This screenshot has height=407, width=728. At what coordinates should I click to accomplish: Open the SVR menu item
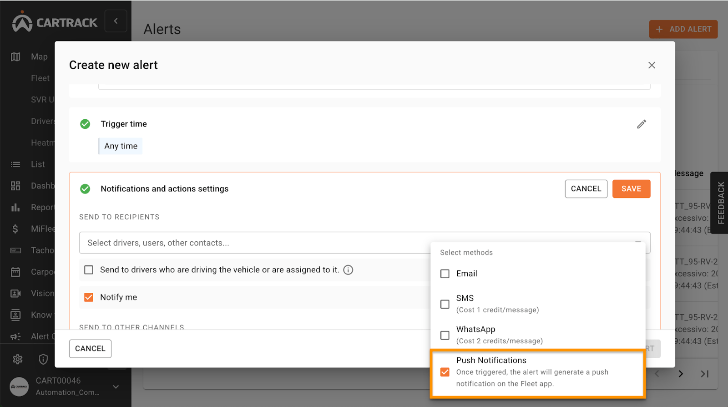click(42, 100)
